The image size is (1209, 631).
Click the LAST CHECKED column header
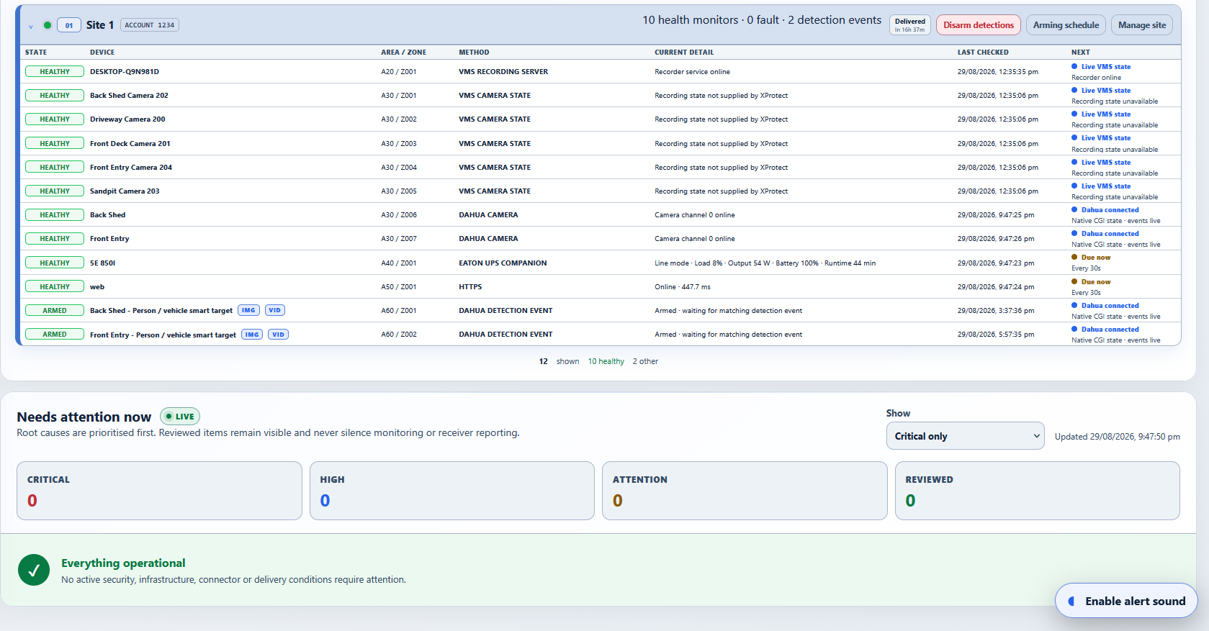point(983,52)
